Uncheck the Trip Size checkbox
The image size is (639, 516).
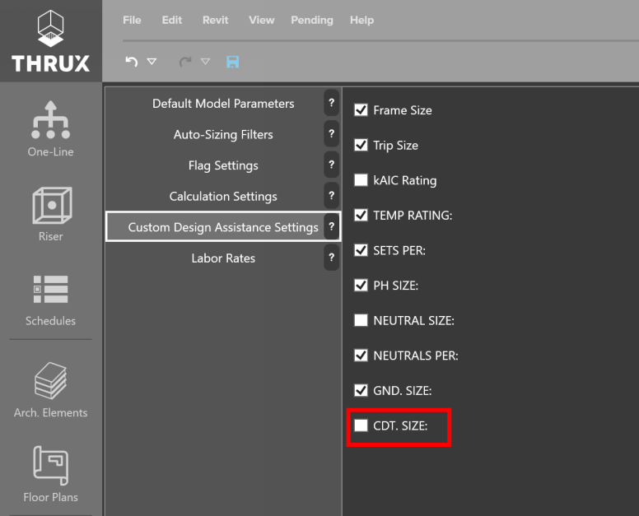(x=361, y=145)
